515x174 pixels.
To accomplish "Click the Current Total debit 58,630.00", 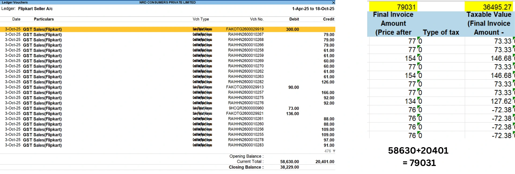I will click(x=289, y=162).
